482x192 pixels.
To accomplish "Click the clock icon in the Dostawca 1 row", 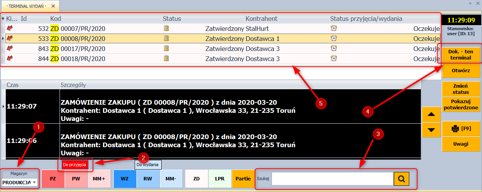I will point(333,38).
